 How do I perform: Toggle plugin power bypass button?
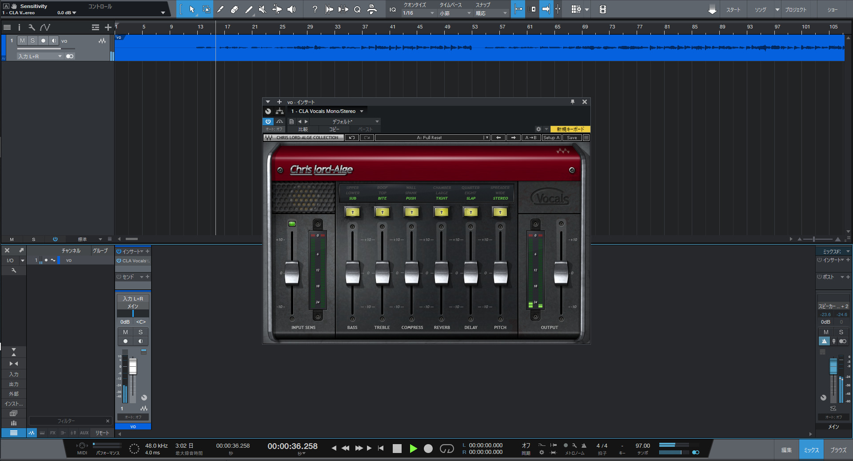coord(268,121)
